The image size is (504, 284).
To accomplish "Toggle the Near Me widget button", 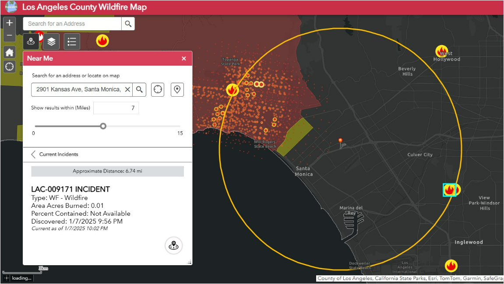I will coord(31,42).
